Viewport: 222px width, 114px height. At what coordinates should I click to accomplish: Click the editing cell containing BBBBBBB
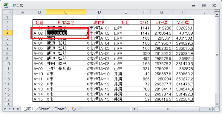click(x=66, y=33)
